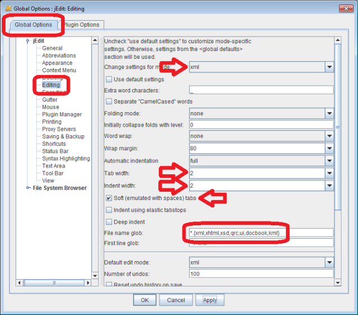Image resolution: width=358 pixels, height=315 pixels.
Task: Open the Change settings for mode dropdown
Action: (x=329, y=67)
